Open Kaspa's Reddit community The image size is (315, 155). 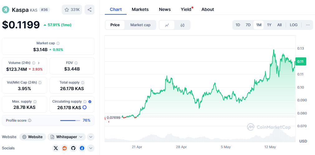pos(65,148)
